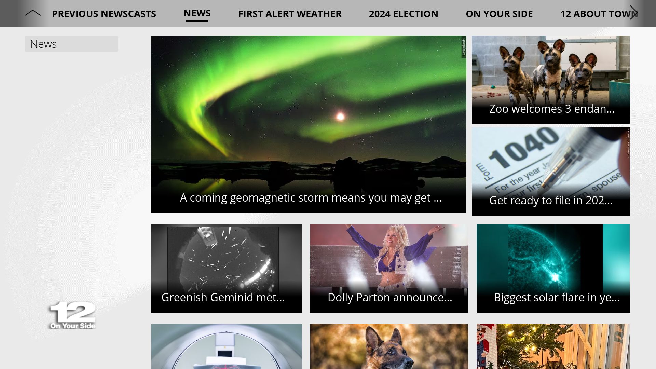Select the News sidebar category
Viewport: 656px width, 369px height.
pos(71,44)
